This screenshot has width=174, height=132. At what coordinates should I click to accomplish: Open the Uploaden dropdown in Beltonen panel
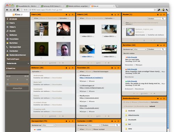[x=37, y=72]
